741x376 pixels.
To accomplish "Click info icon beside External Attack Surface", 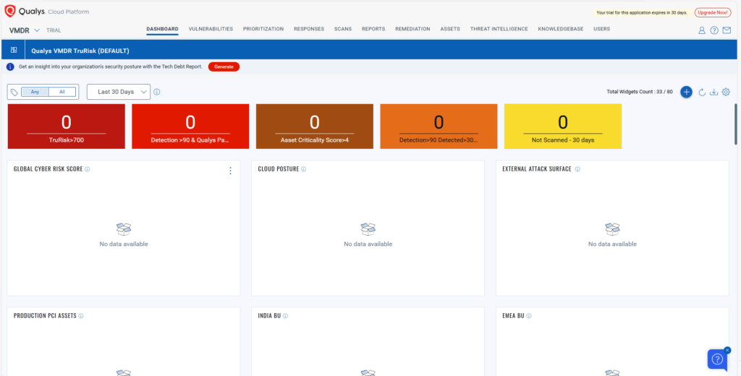I will click(x=577, y=169).
